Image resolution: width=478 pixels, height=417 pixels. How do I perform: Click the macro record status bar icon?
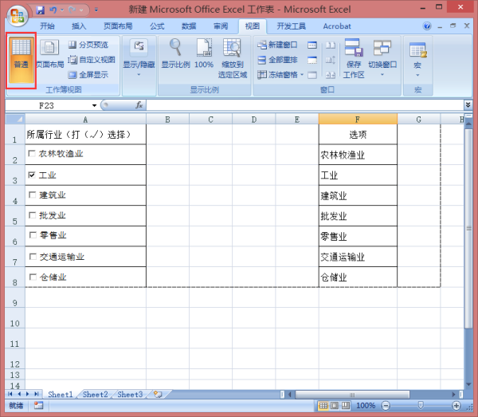coord(39,405)
